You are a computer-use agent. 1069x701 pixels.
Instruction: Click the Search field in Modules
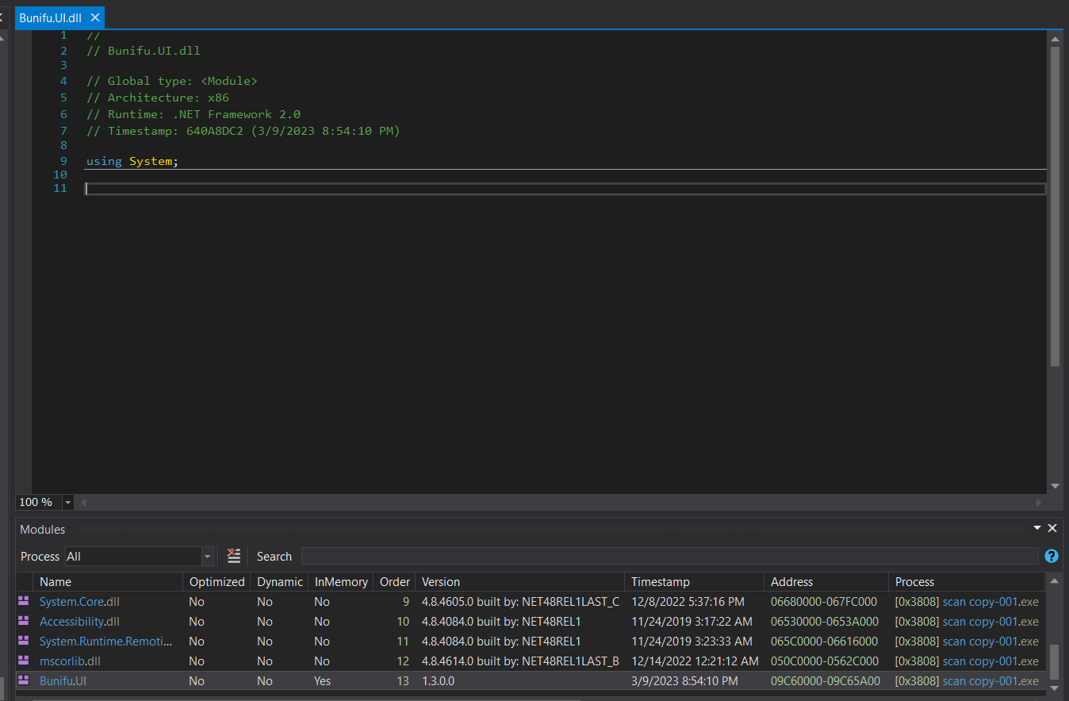coord(669,556)
